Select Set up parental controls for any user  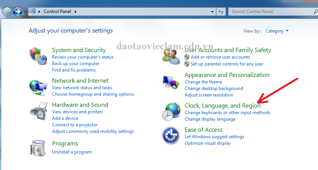(x=227, y=64)
